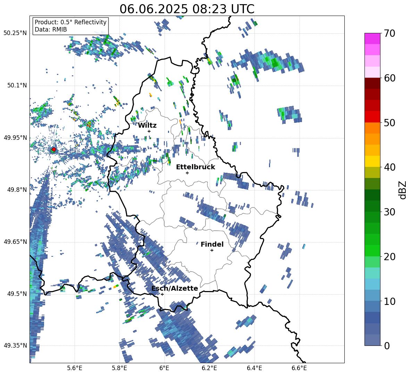The width and height of the screenshot is (411, 375).
Task: Click the Wiltz city label
Action: (147, 126)
